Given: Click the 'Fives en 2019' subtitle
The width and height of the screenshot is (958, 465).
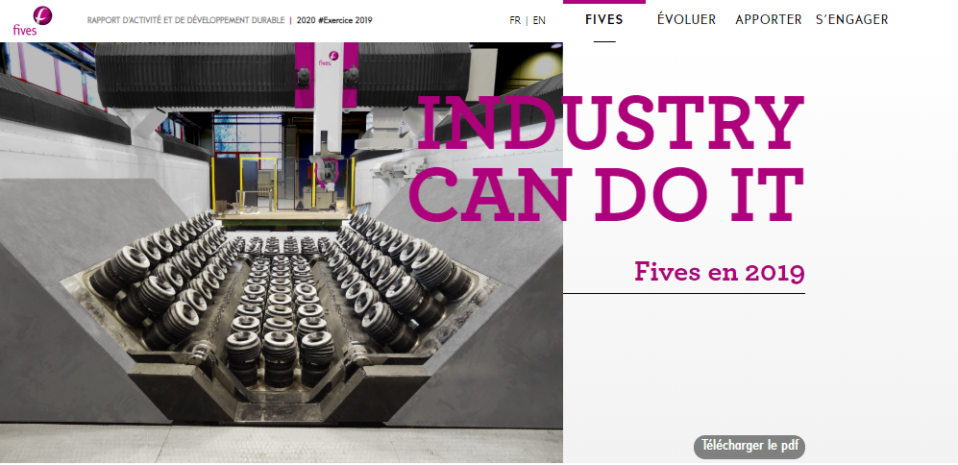Looking at the screenshot, I should pyautogui.click(x=720, y=272).
